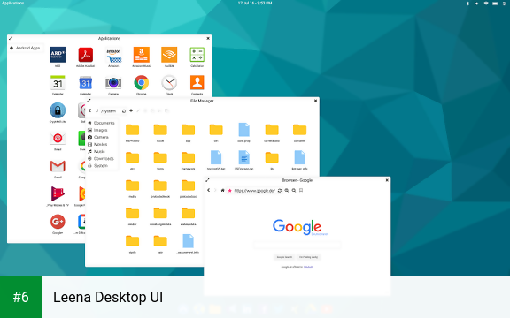
Task: Open Downloads in File Manager sidebar
Action: pos(101,159)
